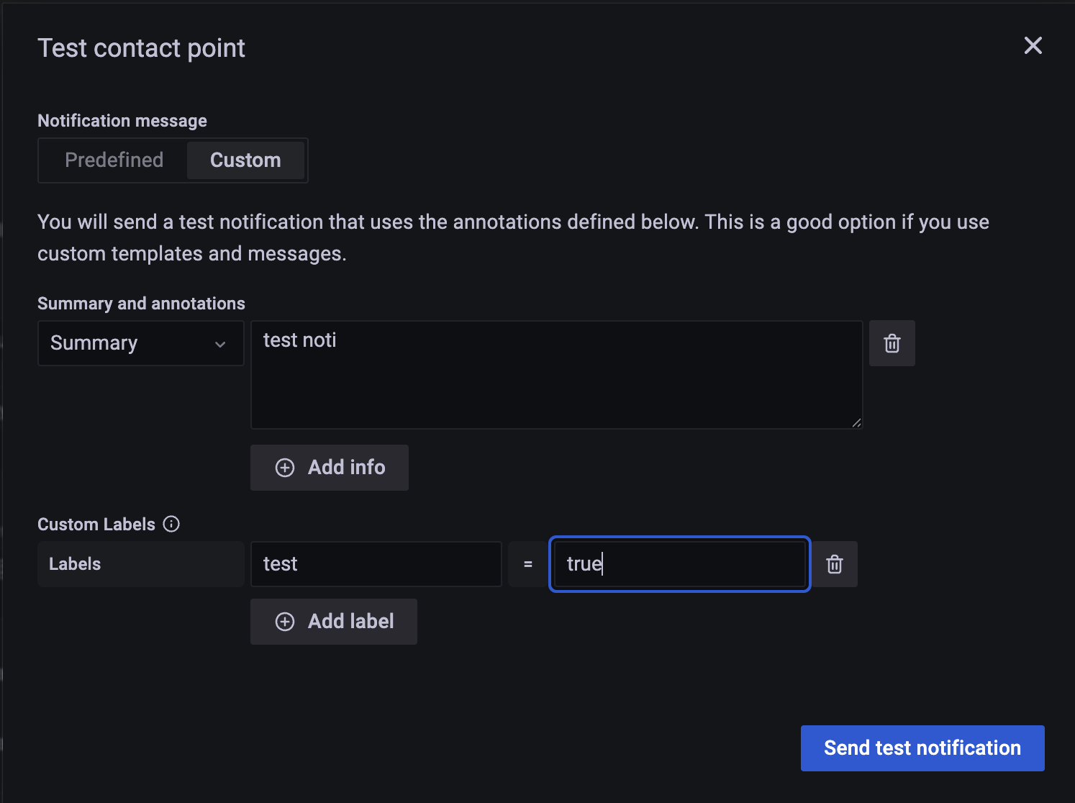The width and height of the screenshot is (1075, 803).
Task: Grab the summary text area resize handle
Action: click(x=856, y=423)
